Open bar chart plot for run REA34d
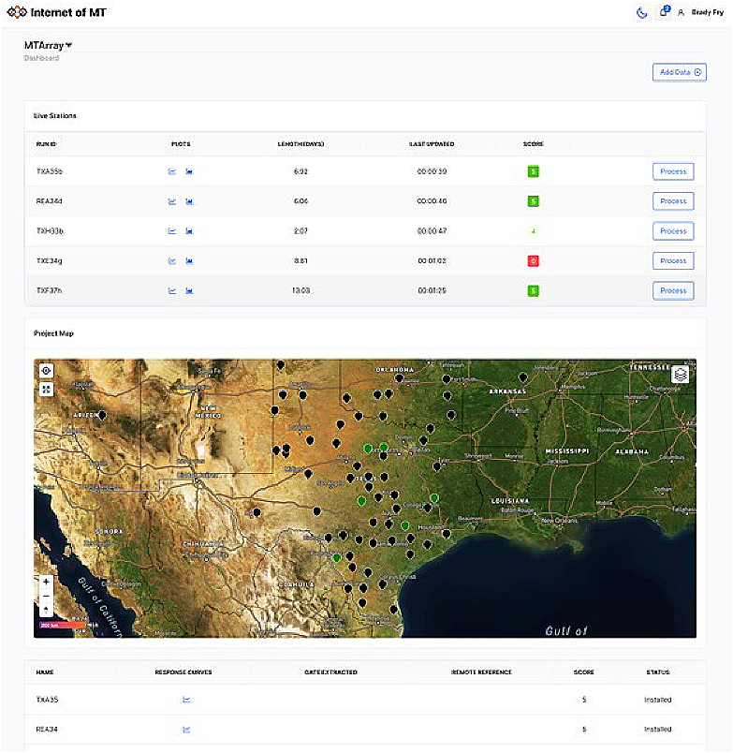 click(x=190, y=201)
